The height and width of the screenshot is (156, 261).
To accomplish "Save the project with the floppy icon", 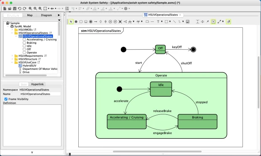I will (x=15, y=8).
